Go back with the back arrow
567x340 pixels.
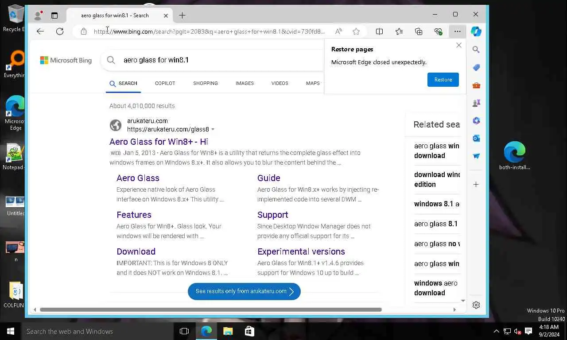(x=40, y=31)
